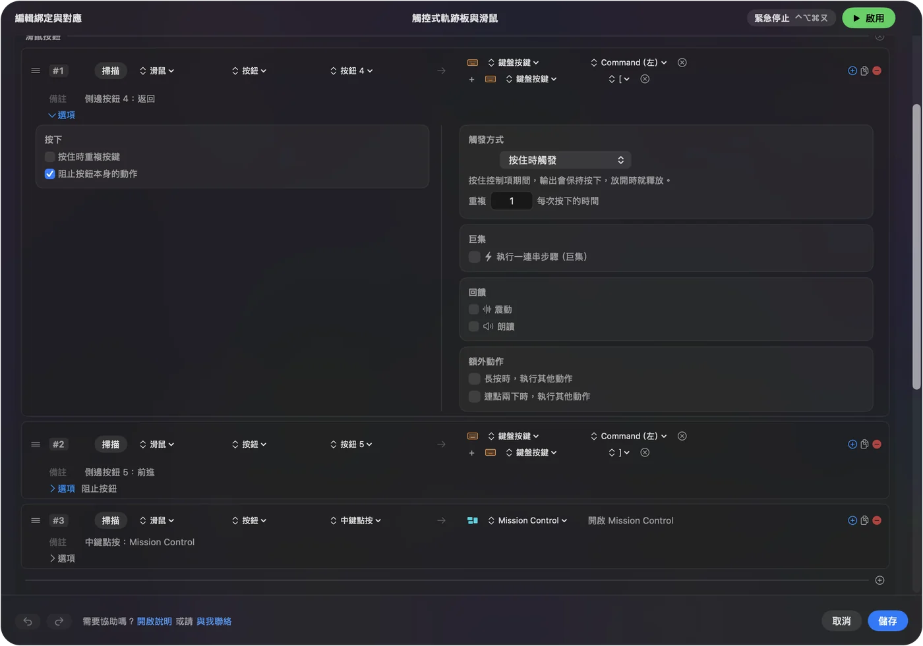Open 與我聯絡 contact link

point(214,621)
